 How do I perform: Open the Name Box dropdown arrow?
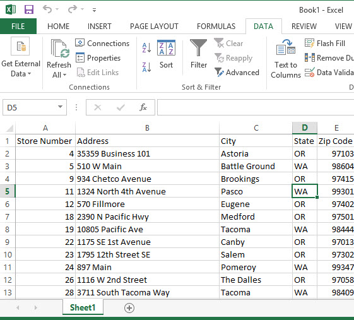[x=60, y=107]
